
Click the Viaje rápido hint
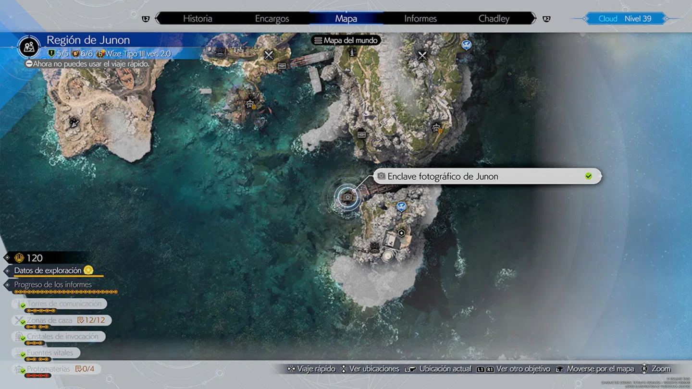tap(311, 369)
